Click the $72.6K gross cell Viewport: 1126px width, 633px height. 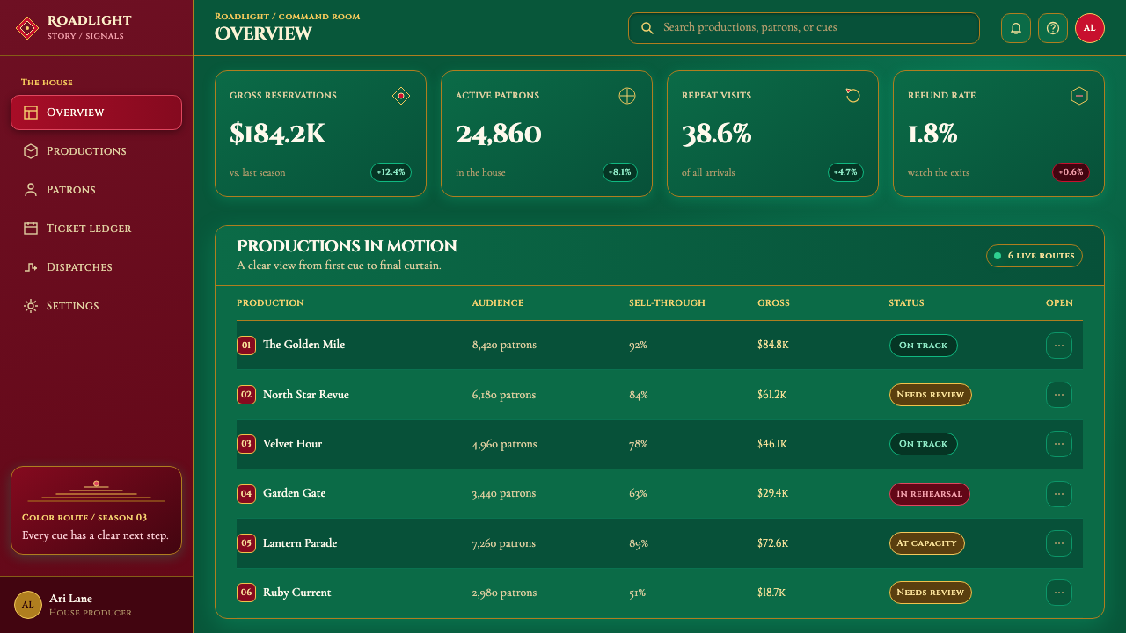(x=773, y=543)
